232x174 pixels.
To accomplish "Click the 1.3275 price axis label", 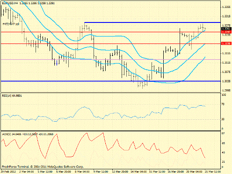I will pos(226,26).
